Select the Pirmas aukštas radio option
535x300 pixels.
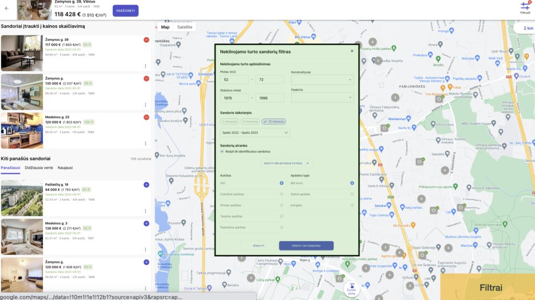282,205
